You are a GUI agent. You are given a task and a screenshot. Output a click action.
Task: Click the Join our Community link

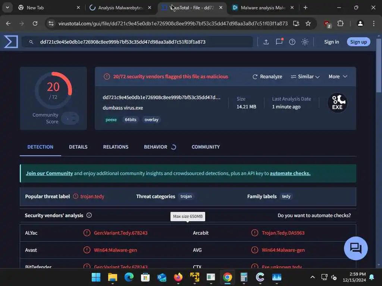(x=49, y=174)
